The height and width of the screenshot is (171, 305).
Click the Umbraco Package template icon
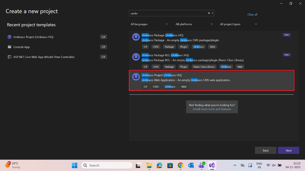136,37
